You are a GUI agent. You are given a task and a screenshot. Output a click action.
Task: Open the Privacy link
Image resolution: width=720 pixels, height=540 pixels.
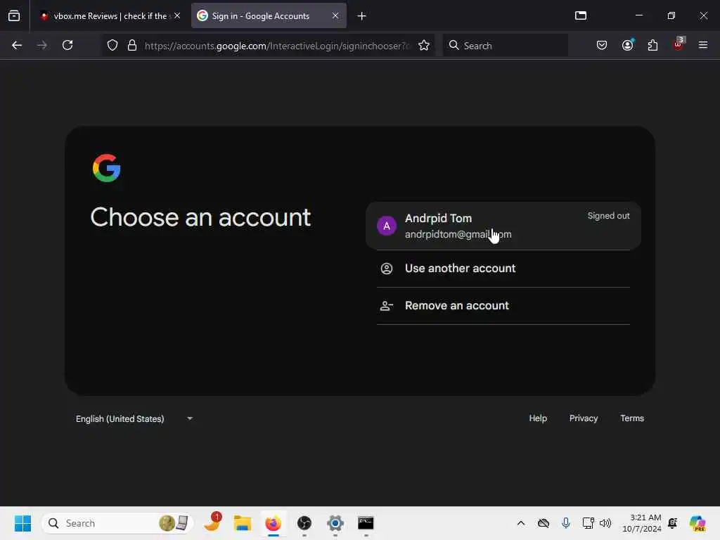[x=584, y=418]
